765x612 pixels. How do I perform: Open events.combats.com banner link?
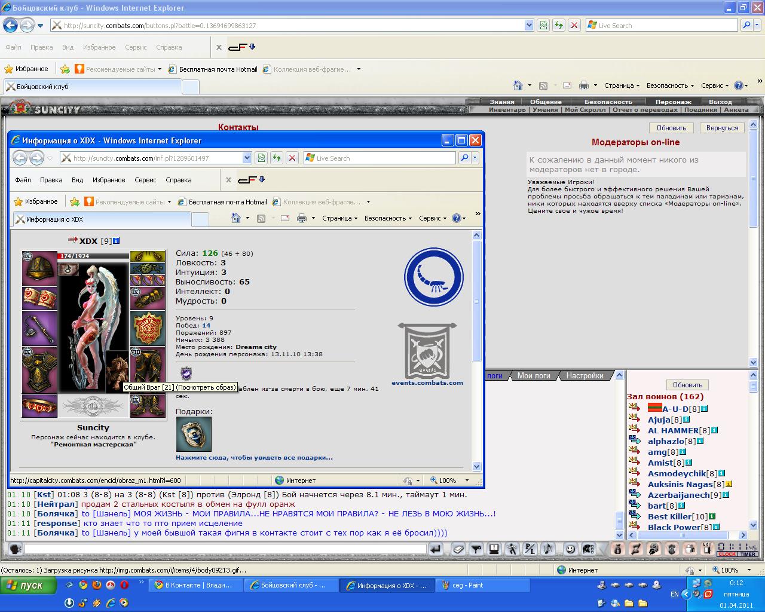click(427, 355)
